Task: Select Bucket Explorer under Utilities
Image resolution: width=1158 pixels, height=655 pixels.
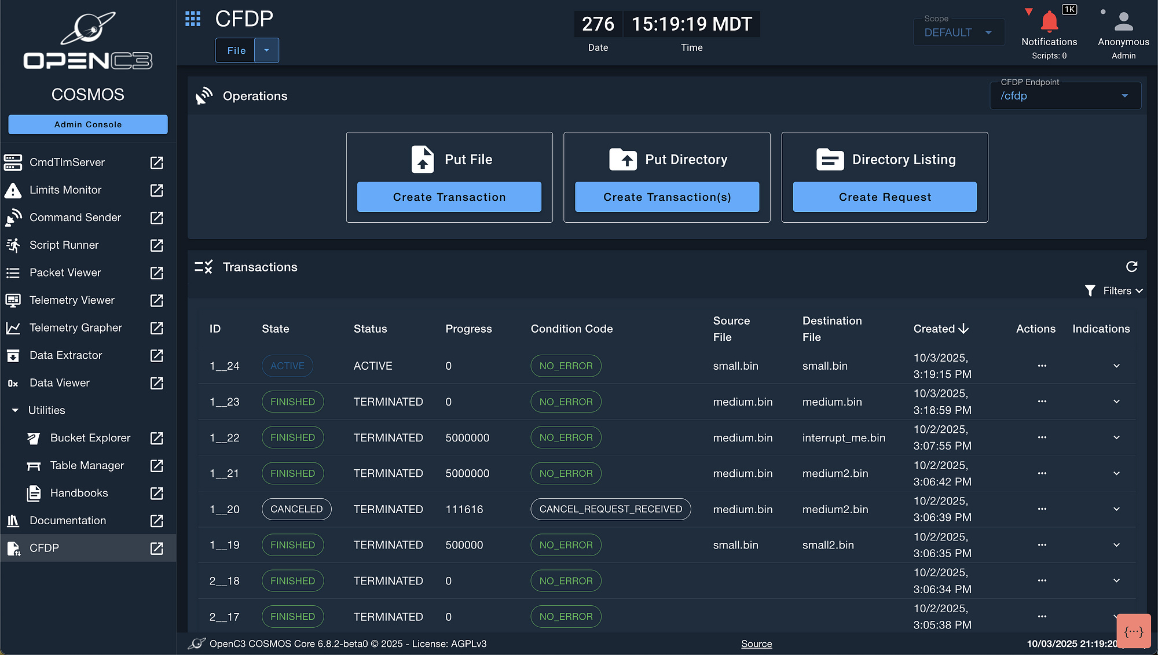Action: coord(90,437)
